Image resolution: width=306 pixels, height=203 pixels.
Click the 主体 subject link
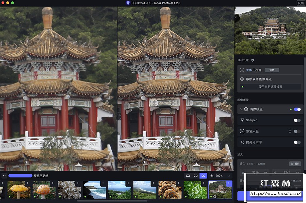249,70
